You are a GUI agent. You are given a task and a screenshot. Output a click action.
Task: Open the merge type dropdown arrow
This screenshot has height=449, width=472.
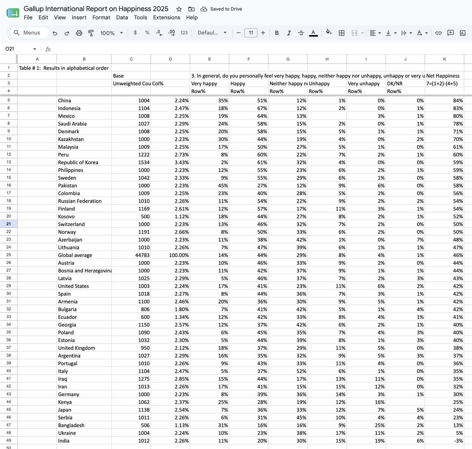pos(362,33)
